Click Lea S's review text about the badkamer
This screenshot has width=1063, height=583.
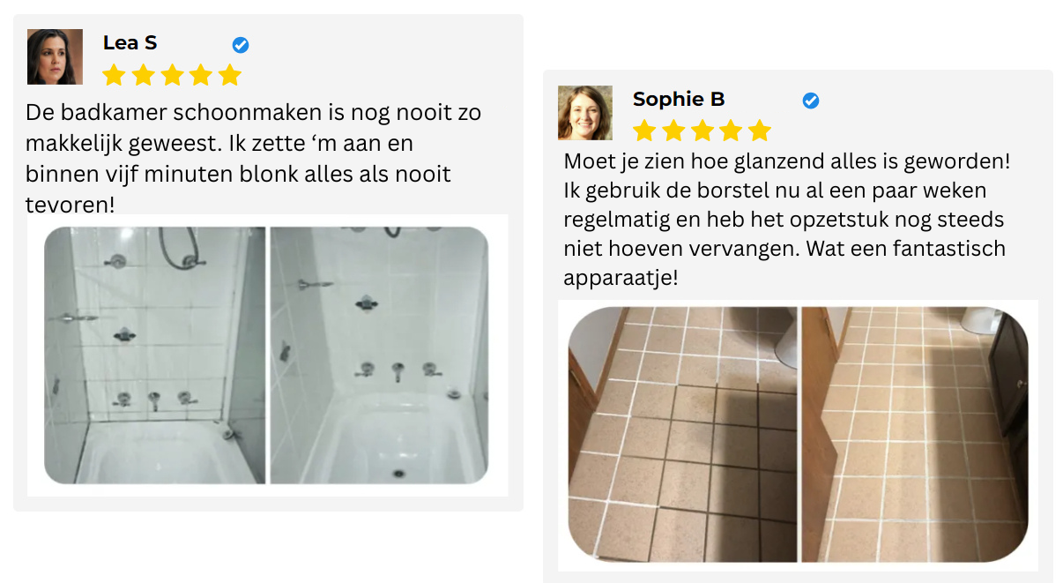[254, 158]
